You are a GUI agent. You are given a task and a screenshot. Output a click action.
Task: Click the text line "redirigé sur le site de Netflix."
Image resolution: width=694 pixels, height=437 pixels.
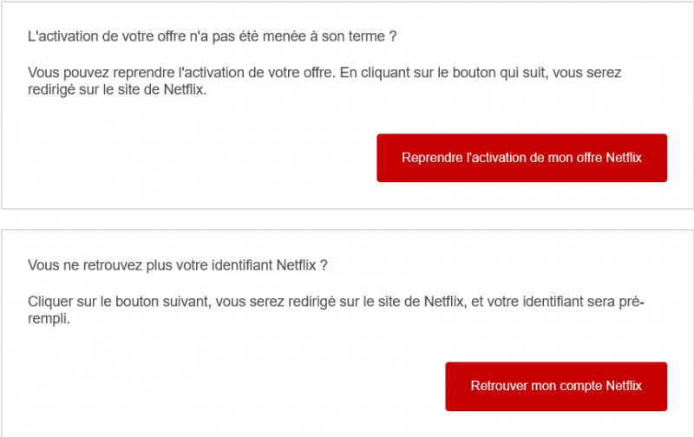click(x=117, y=89)
